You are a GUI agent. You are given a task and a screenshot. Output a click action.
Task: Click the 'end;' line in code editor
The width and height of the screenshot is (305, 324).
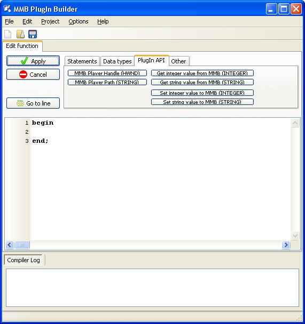click(x=40, y=141)
